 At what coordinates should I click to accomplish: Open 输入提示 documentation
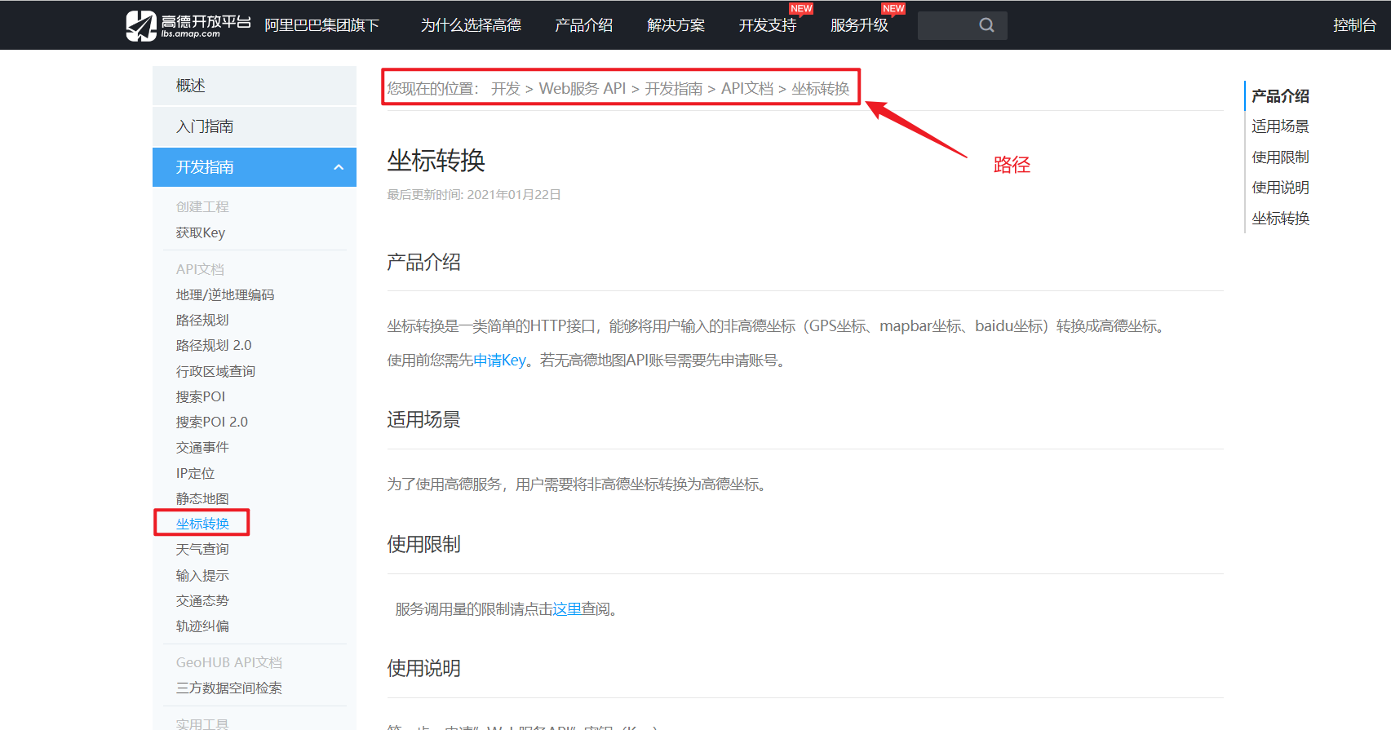point(202,575)
